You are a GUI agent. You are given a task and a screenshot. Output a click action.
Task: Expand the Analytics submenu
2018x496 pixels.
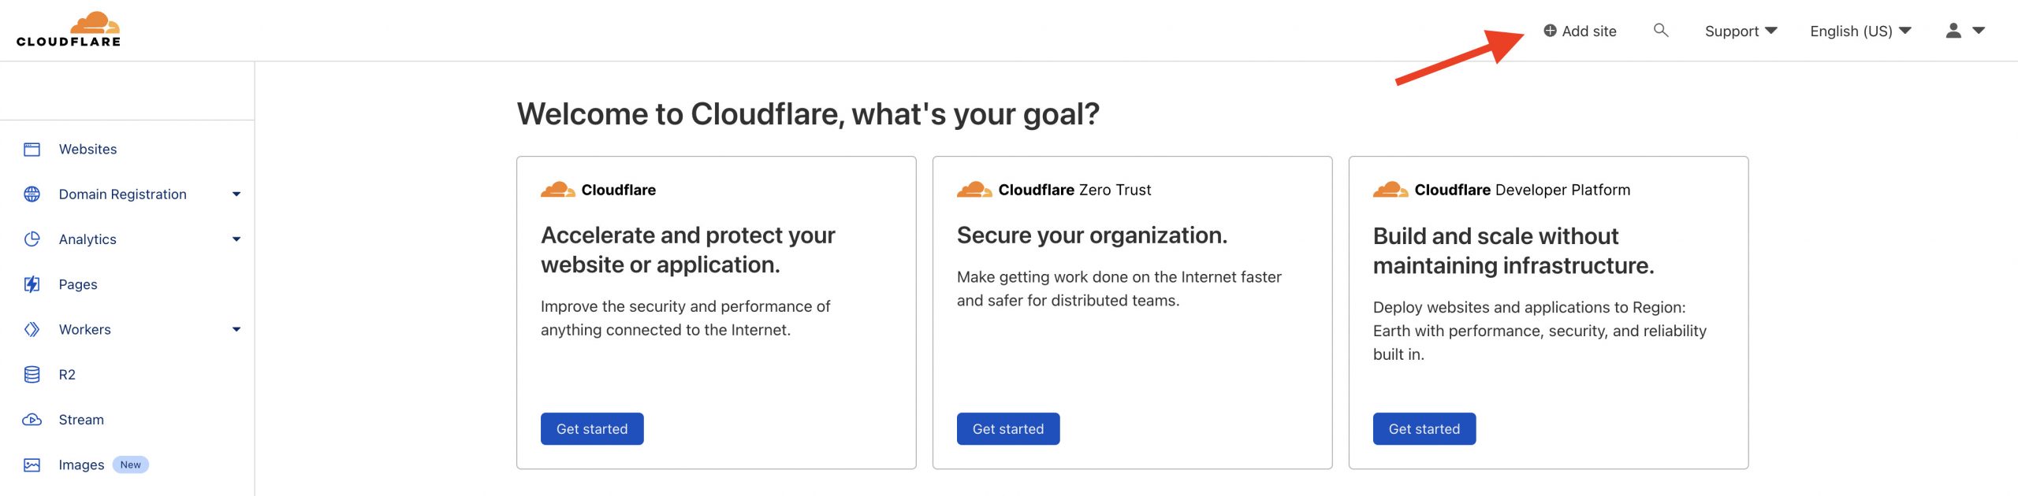pyautogui.click(x=236, y=239)
